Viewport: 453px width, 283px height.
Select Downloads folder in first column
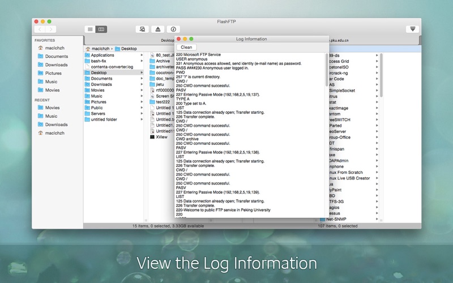114,84
